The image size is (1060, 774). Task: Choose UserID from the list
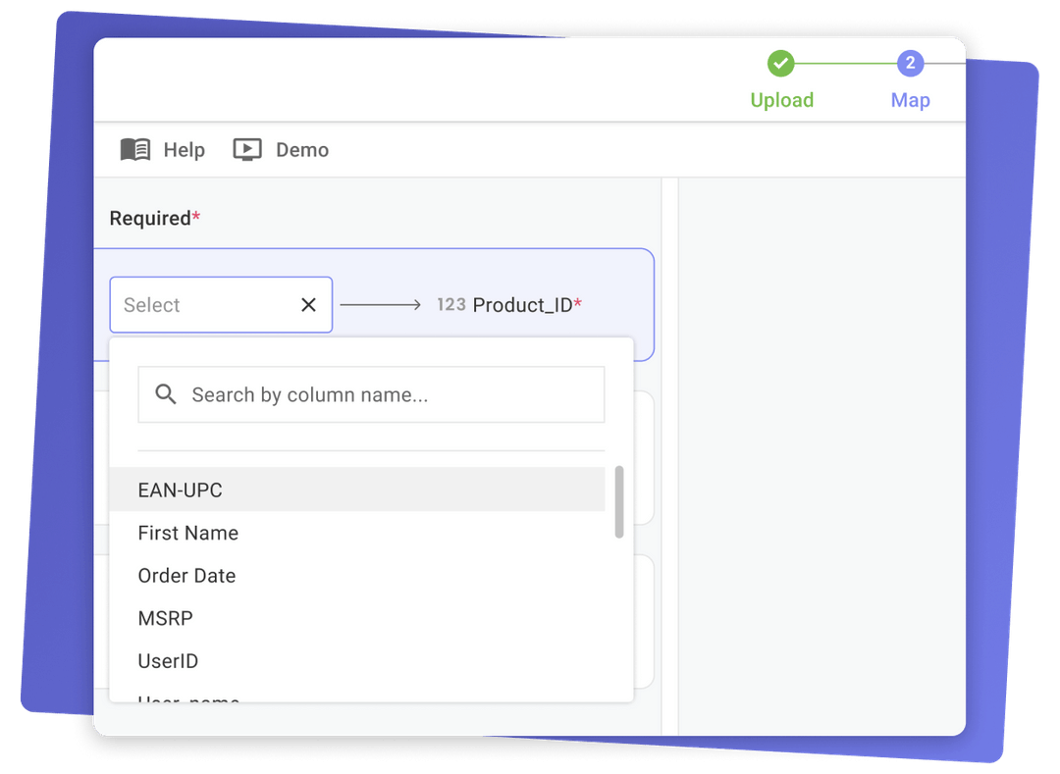(x=167, y=660)
